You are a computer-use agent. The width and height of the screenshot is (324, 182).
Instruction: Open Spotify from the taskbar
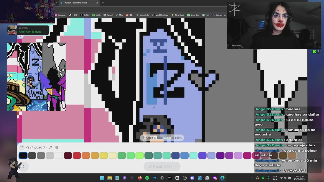coord(147,178)
